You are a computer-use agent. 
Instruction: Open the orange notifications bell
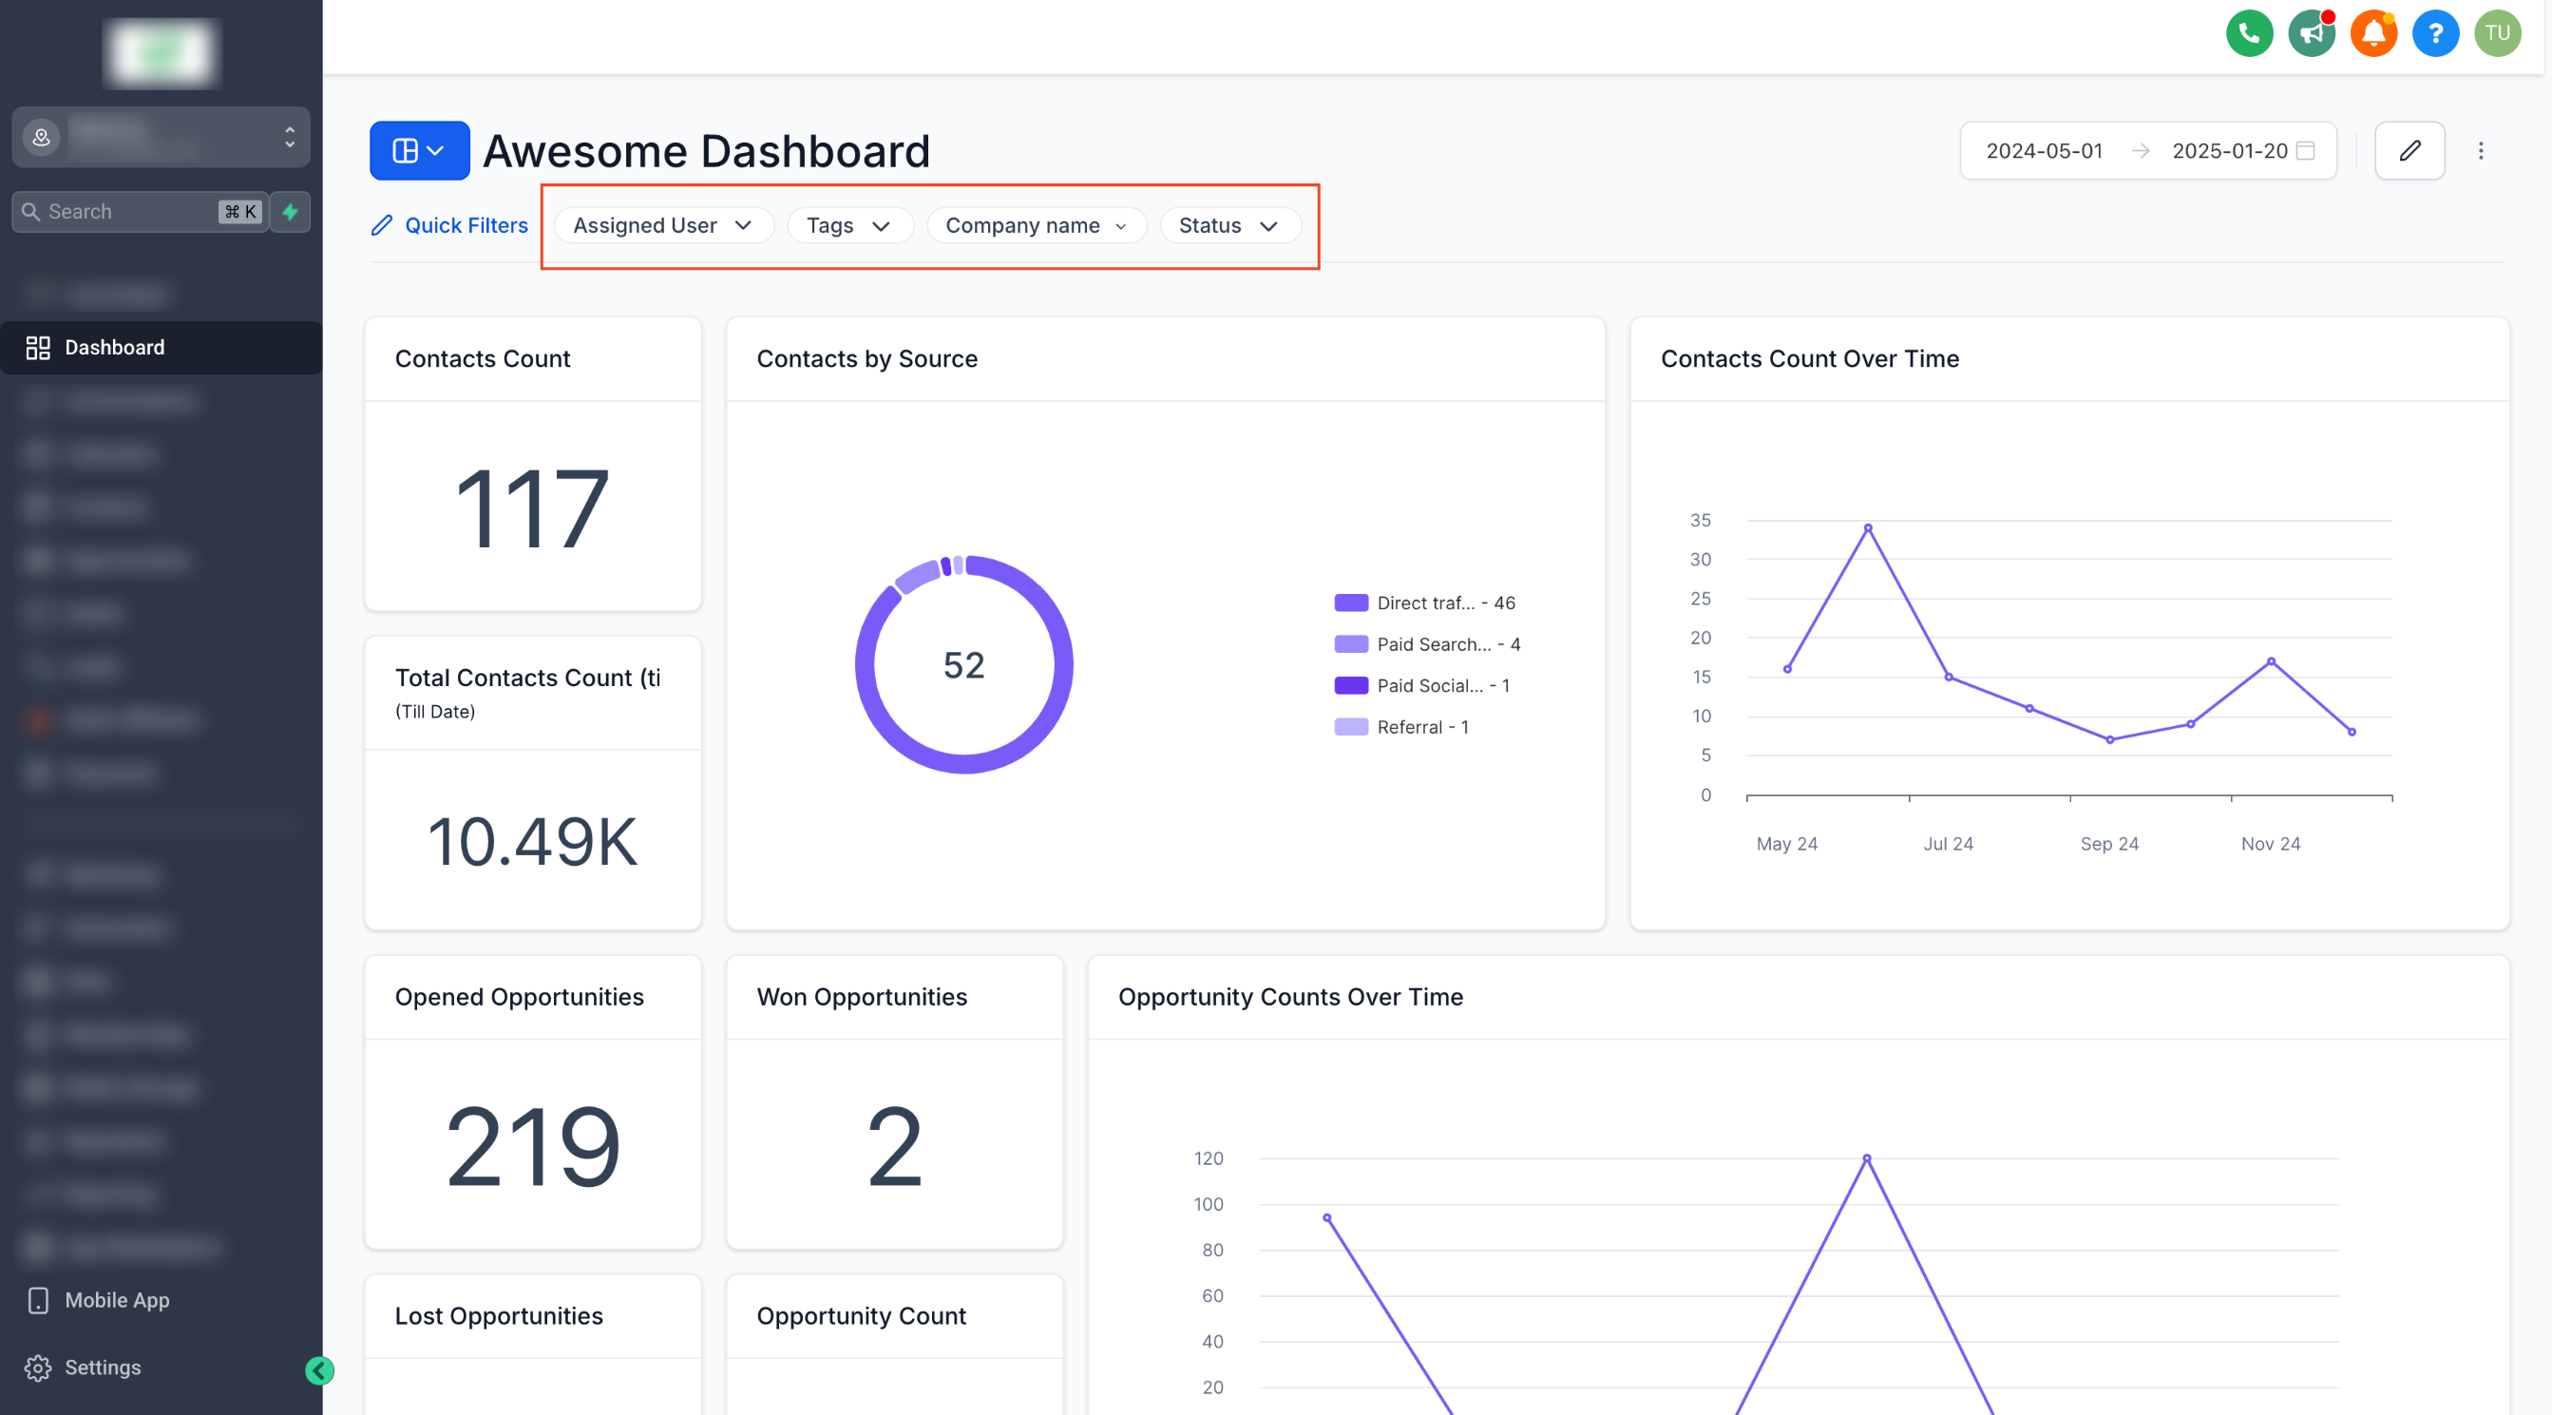pyautogui.click(x=2372, y=33)
